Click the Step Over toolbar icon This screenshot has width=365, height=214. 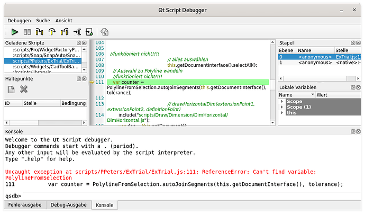click(x=52, y=32)
